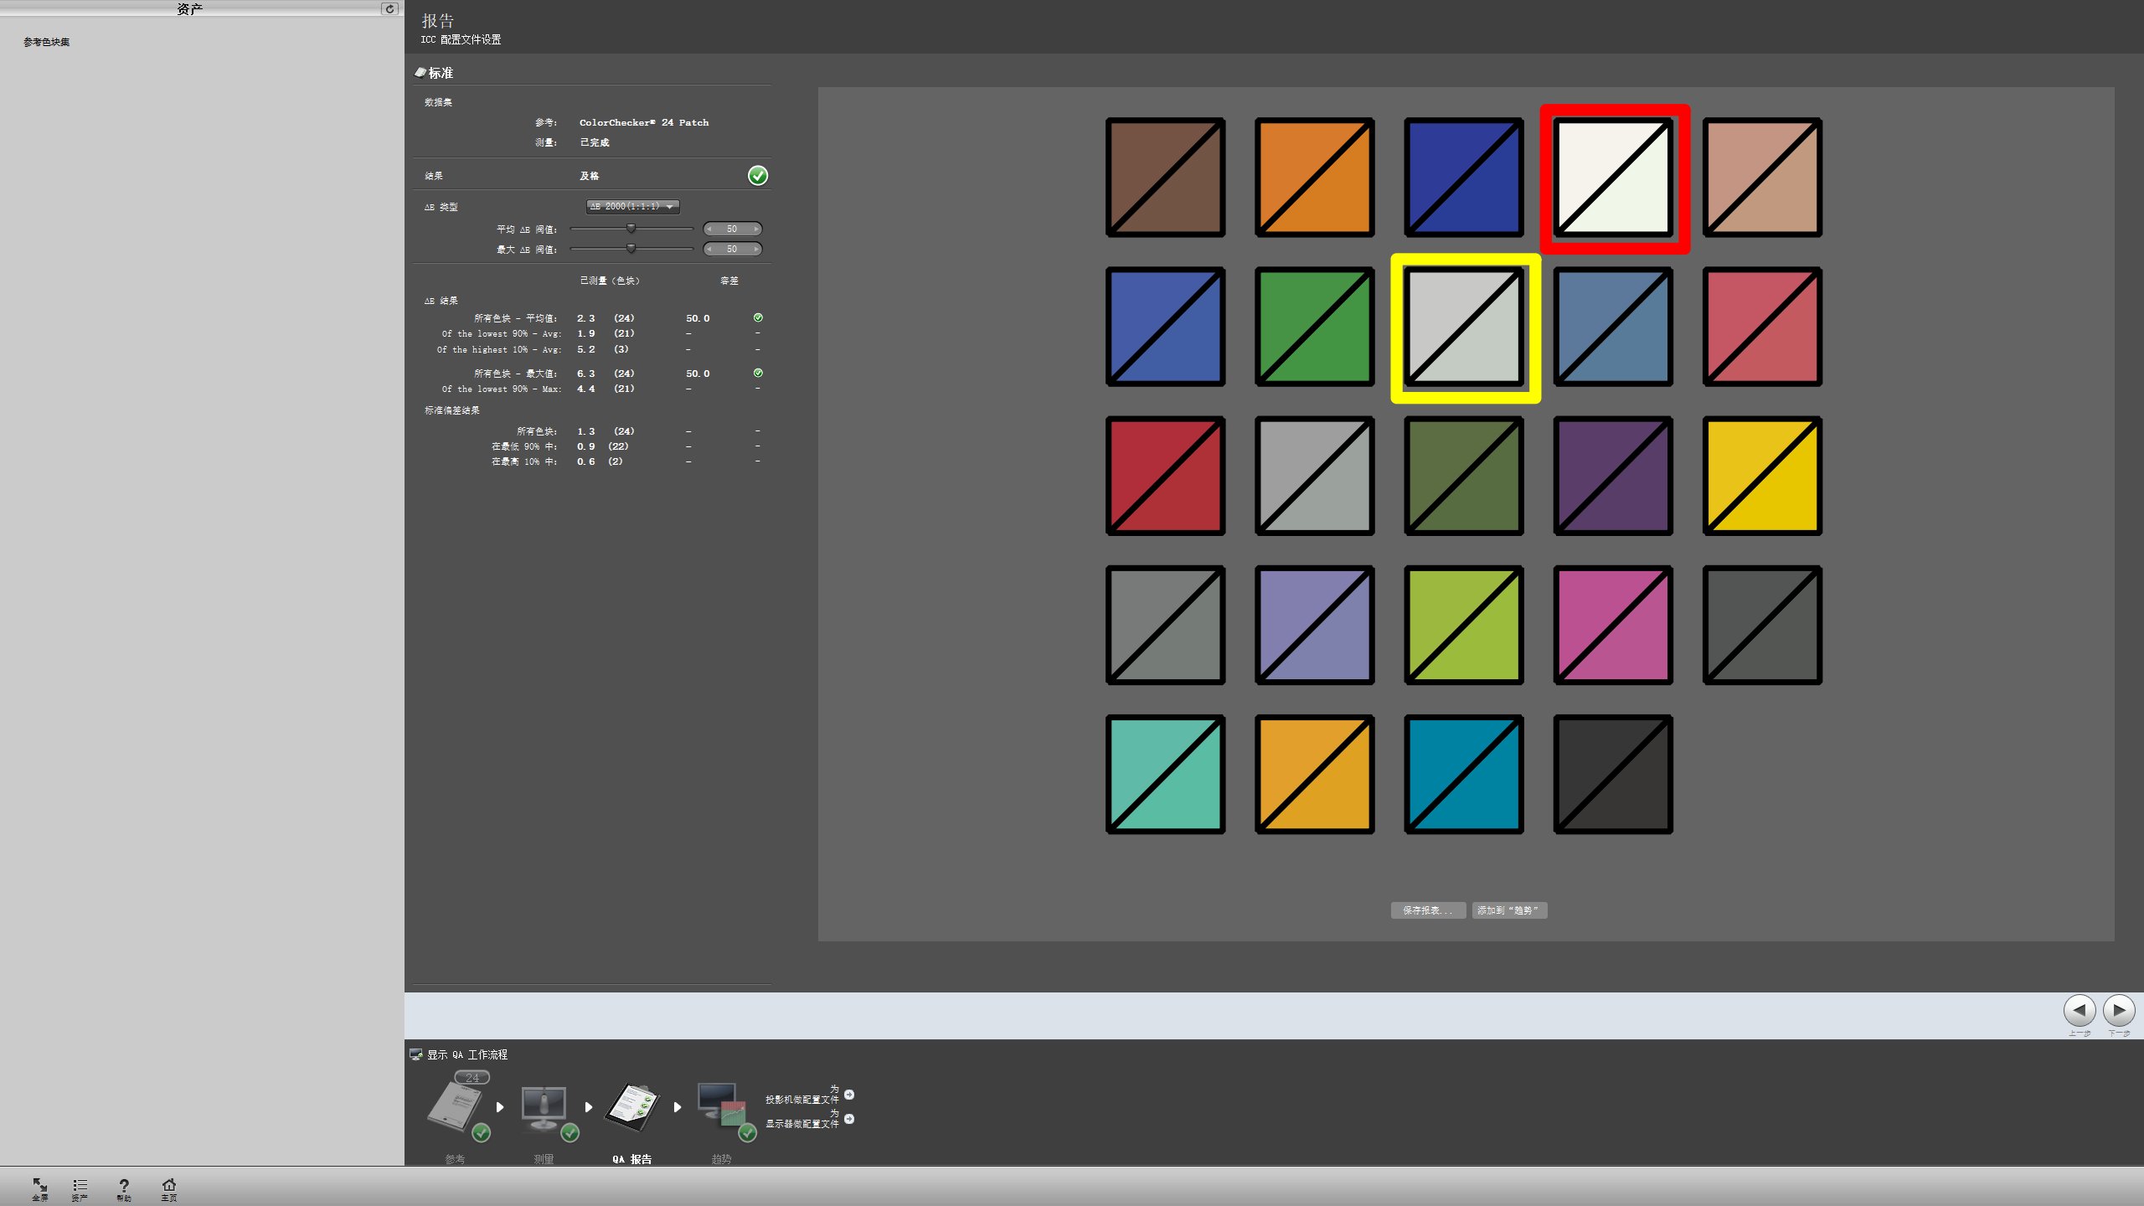Select the red-highlighted white color patch
The image size is (2144, 1206).
tap(1614, 178)
